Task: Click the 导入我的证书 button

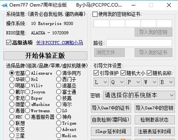Action: tap(153, 53)
